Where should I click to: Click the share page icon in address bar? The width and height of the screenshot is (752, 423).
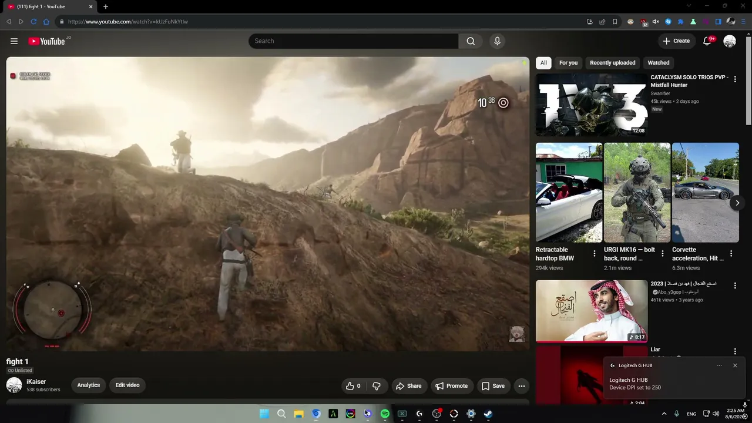(602, 22)
